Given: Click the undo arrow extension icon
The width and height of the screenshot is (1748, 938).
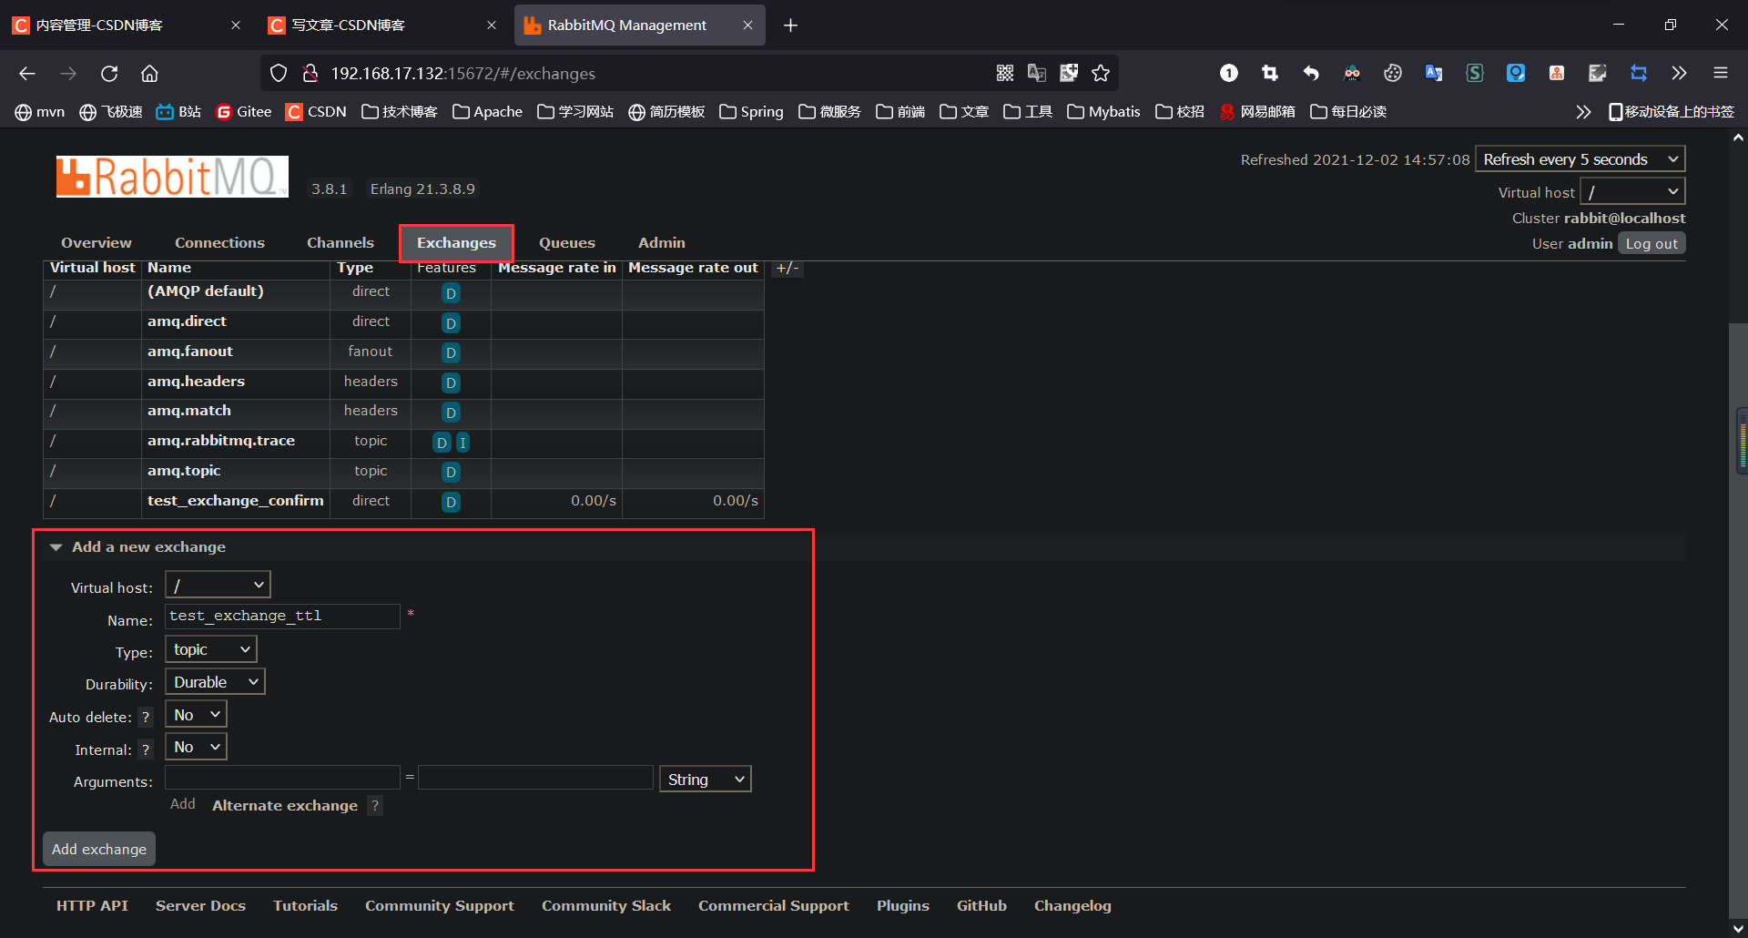Looking at the screenshot, I should (x=1311, y=74).
